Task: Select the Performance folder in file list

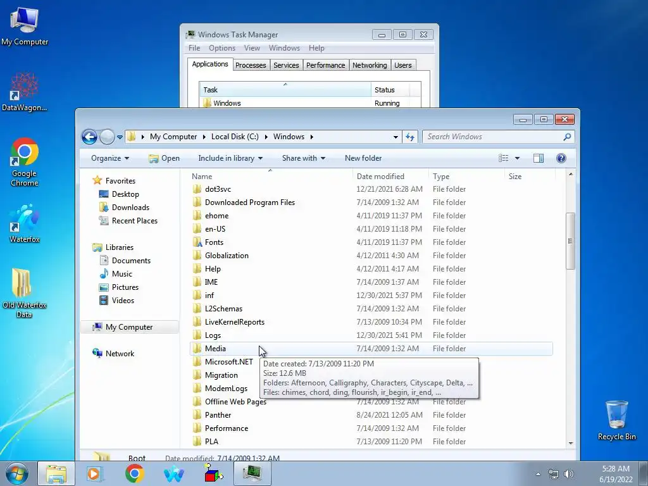Action: [x=227, y=428]
